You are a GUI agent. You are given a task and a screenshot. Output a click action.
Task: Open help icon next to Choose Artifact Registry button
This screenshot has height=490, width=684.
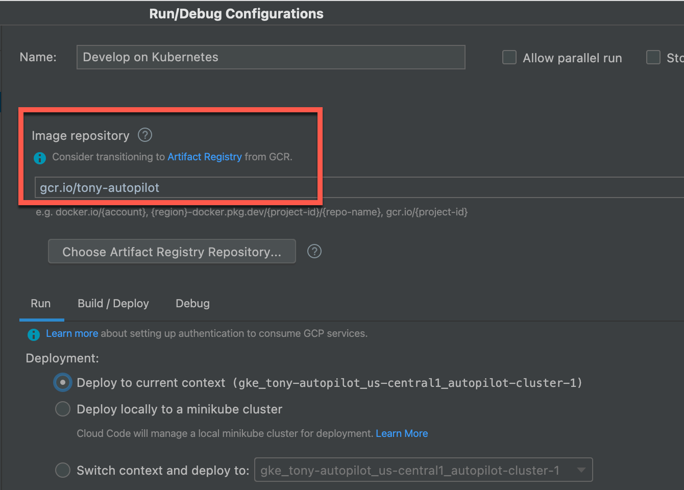(x=314, y=251)
